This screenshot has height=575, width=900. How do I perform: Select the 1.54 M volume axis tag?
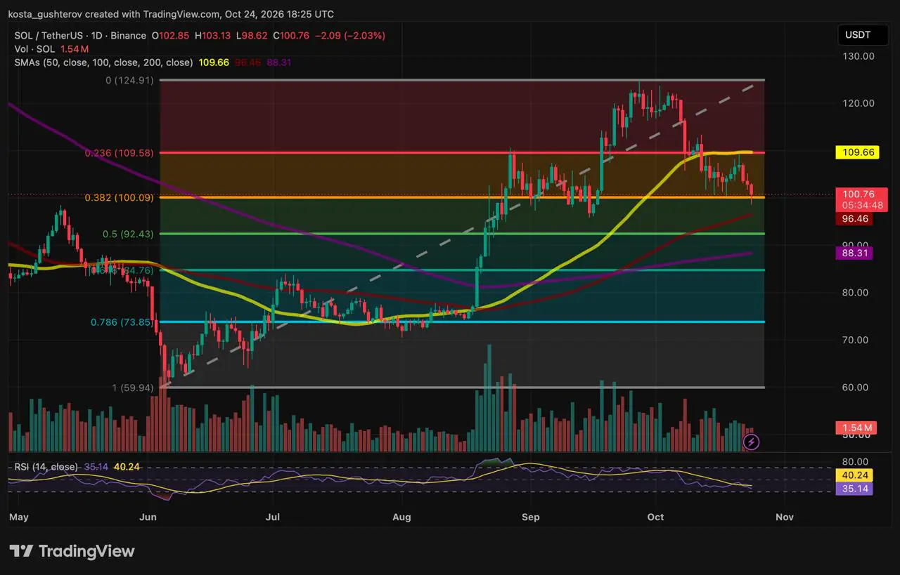856,428
